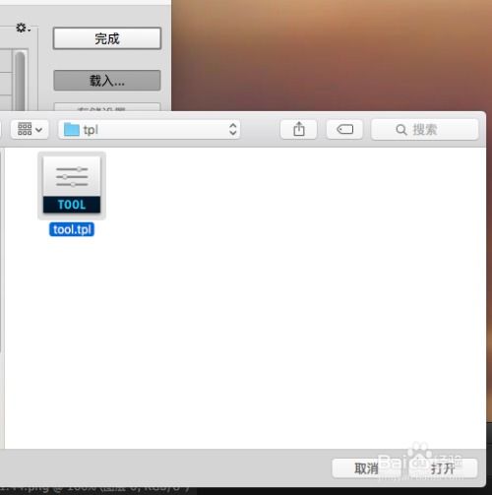
Task: Click the tool.tpl filename label
Action: pyautogui.click(x=72, y=229)
